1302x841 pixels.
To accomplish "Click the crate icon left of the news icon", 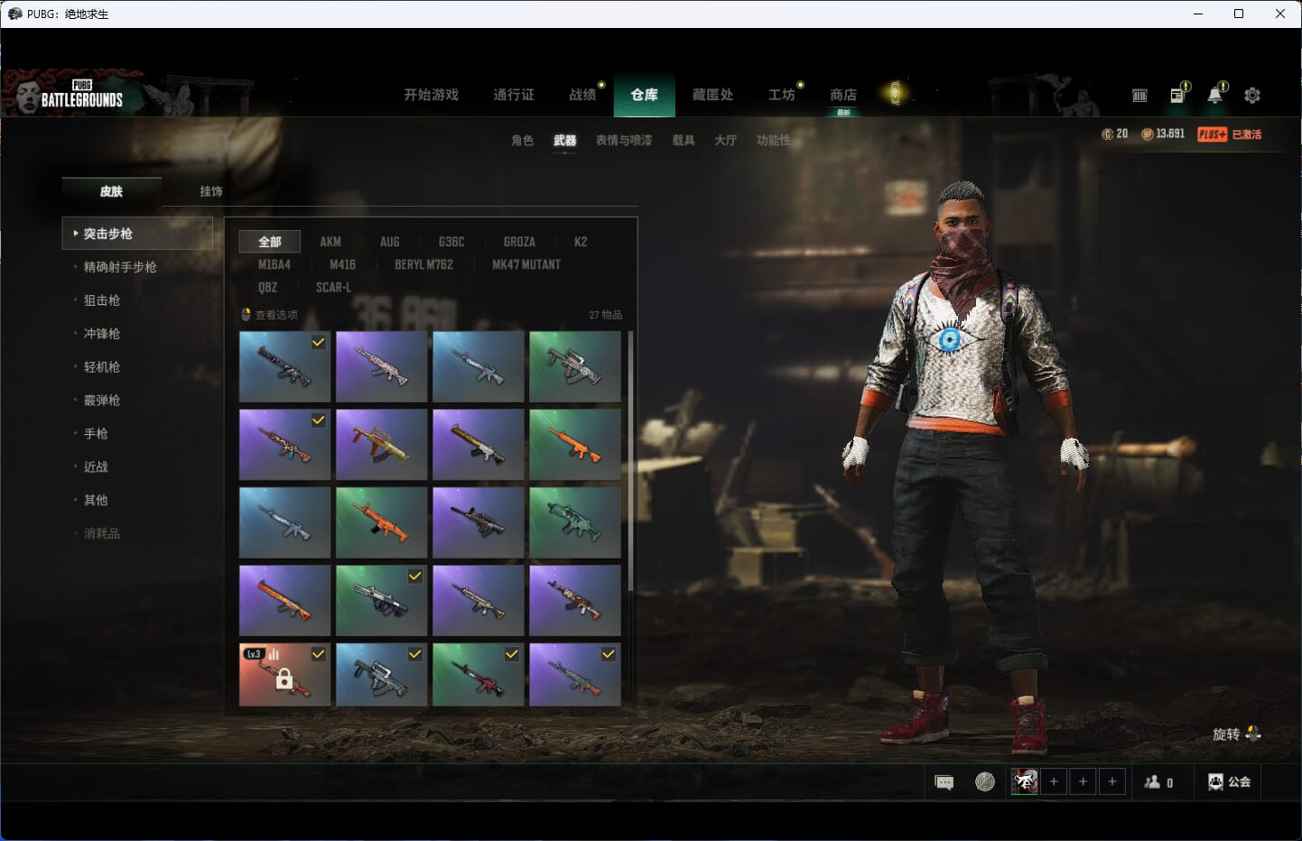I will 1139,95.
